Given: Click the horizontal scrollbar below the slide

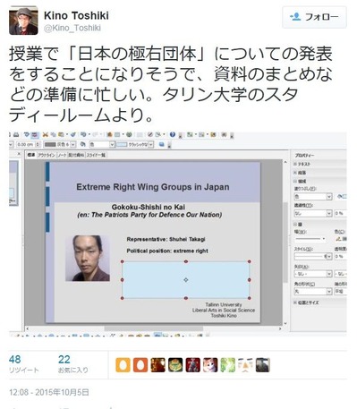Looking at the screenshot, I should click(x=153, y=328).
